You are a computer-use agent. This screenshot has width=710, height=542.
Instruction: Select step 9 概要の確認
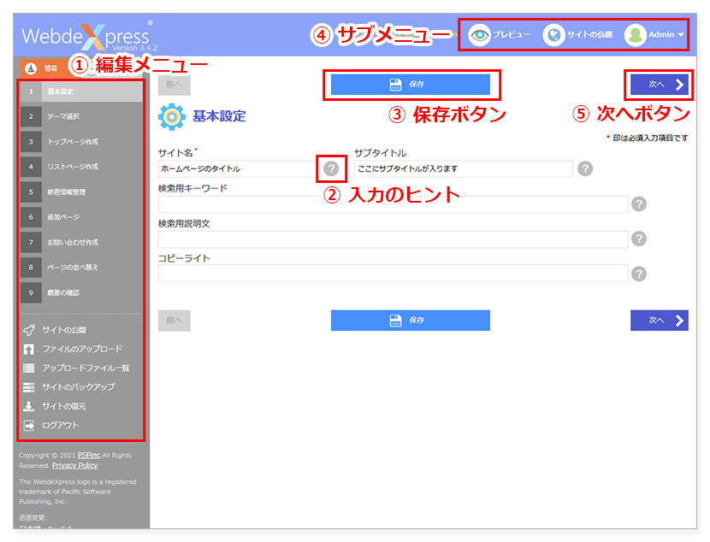tap(81, 292)
